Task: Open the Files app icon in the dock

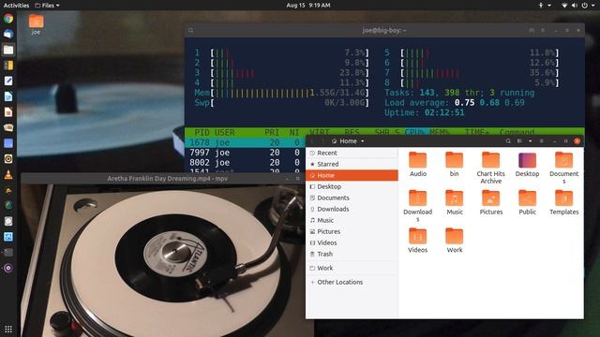Action: [x=8, y=50]
